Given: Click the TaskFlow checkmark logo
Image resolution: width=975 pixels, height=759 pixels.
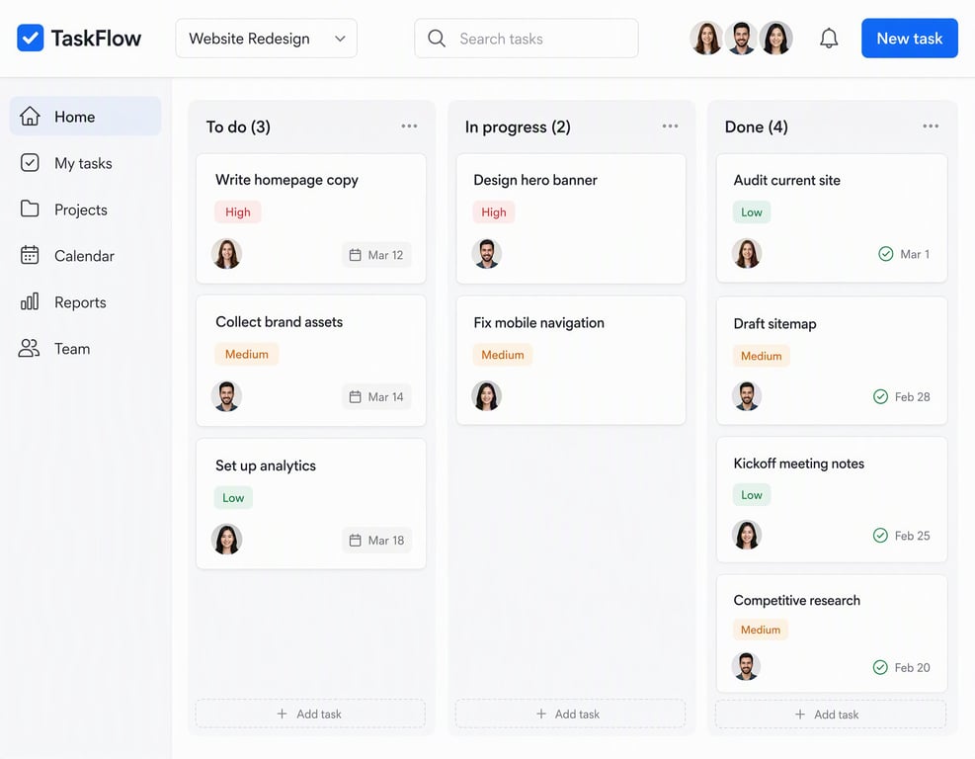Looking at the screenshot, I should coord(30,38).
